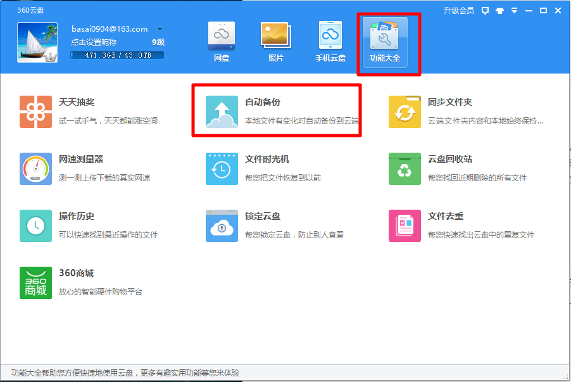This screenshot has height=382, width=571.
Task: Click the 同步文件夹 title text
Action: (x=449, y=102)
